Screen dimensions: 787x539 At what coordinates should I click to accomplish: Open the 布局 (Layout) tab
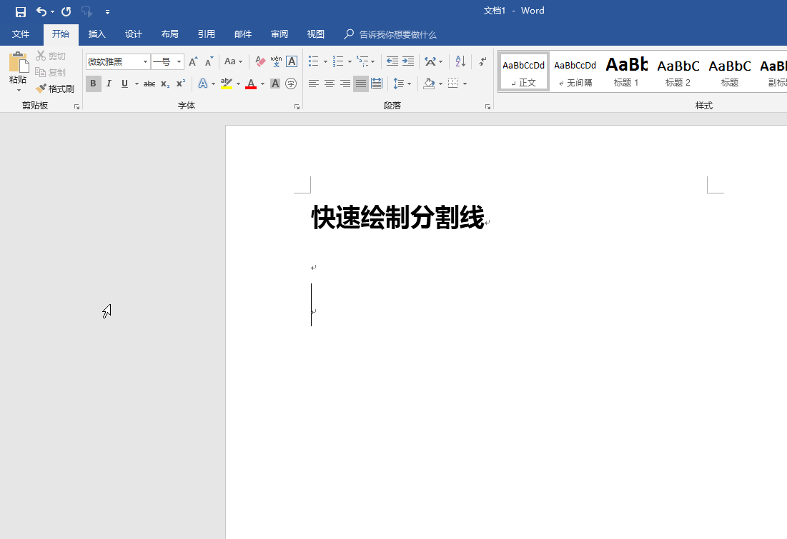[169, 34]
